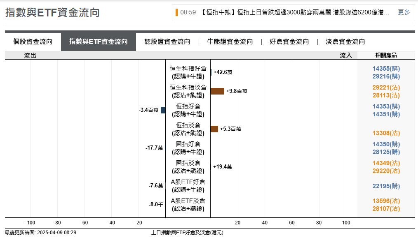The width and height of the screenshot is (418, 240).
Task: Open related product 14355(購)
Action: (x=386, y=69)
